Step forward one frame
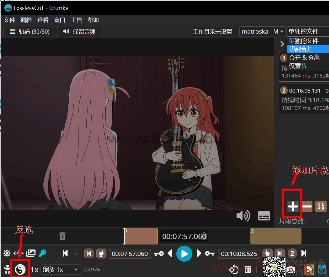 tap(199, 253)
